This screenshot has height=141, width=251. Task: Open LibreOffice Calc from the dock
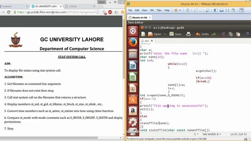133,77
